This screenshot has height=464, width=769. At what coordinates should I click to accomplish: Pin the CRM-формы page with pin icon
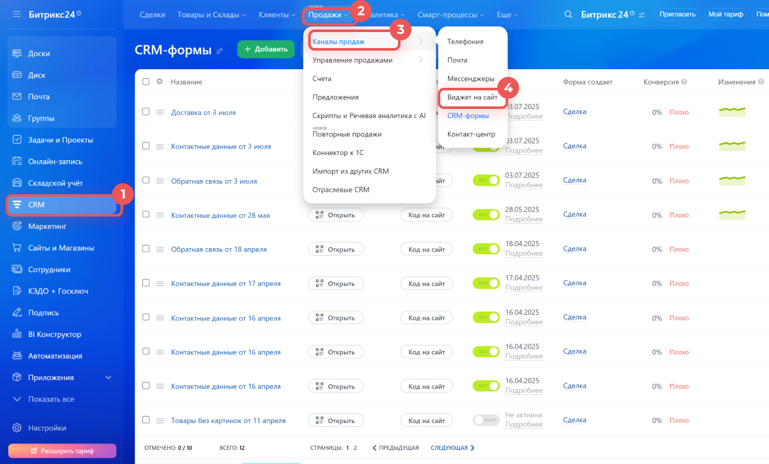(220, 51)
